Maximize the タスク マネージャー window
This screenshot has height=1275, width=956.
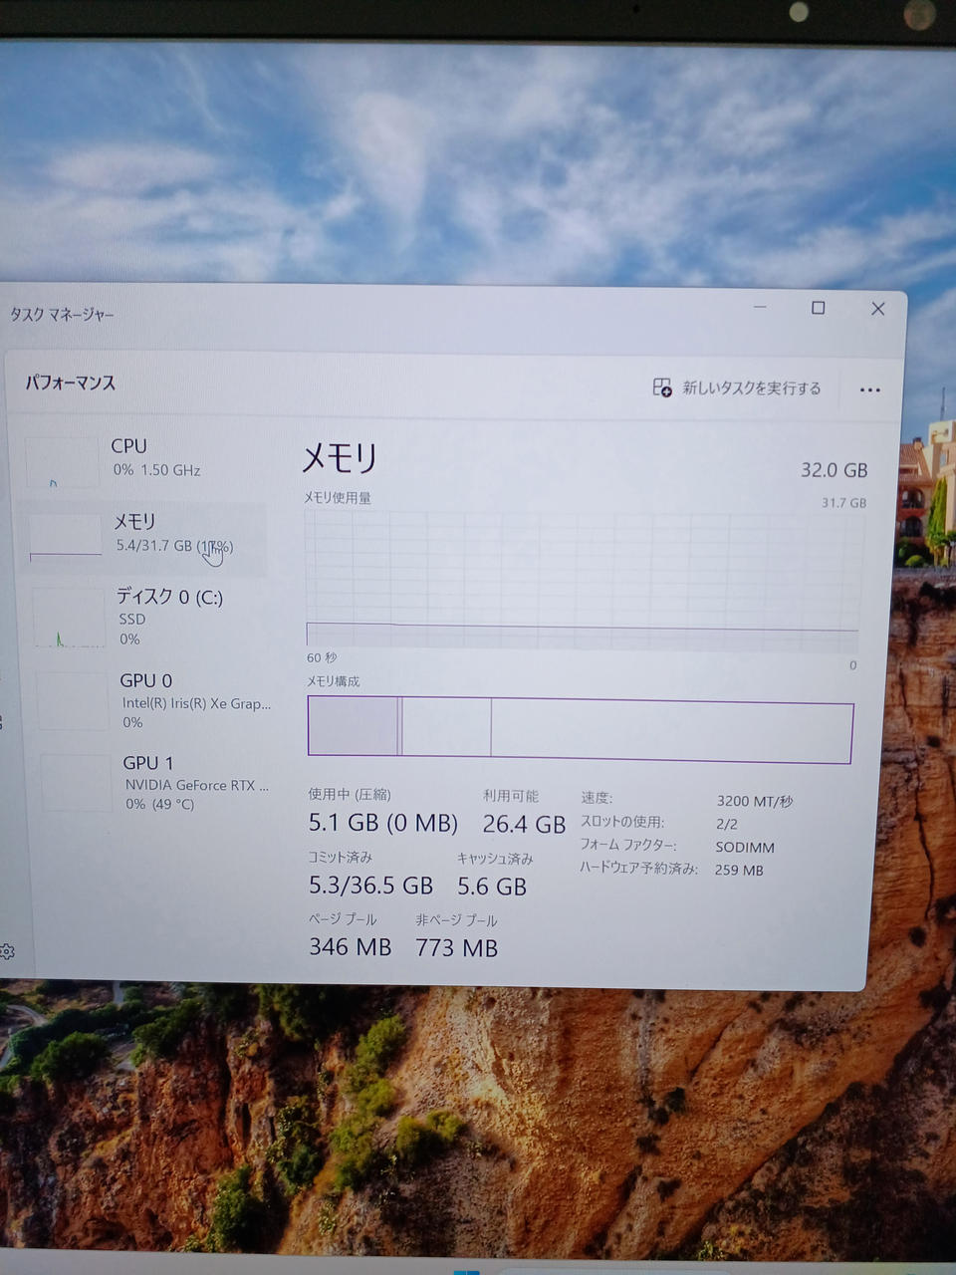(818, 308)
